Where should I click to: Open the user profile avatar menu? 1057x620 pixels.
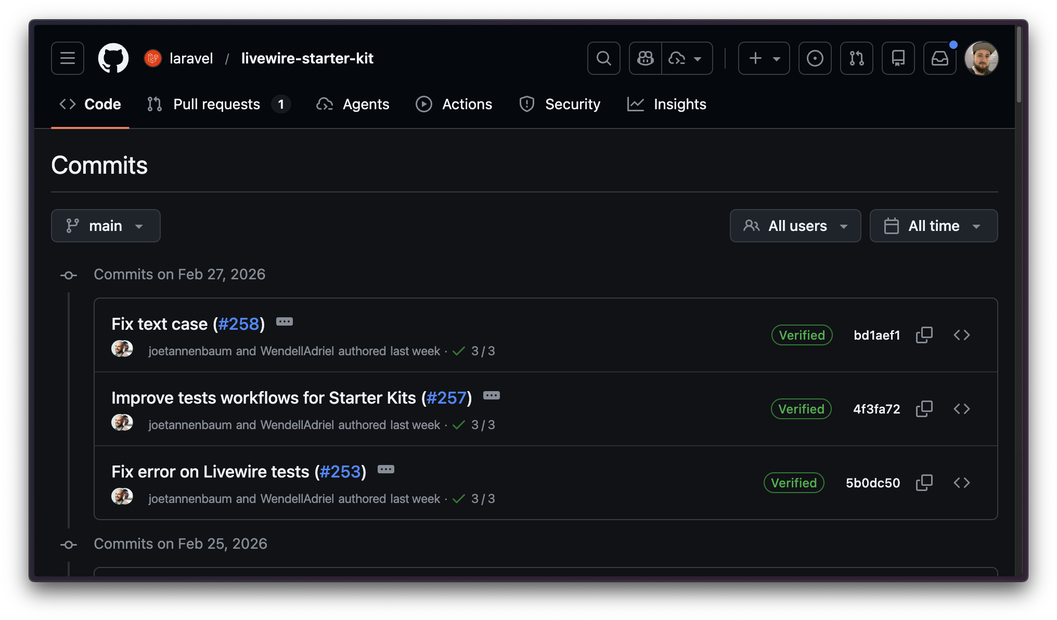[982, 58]
